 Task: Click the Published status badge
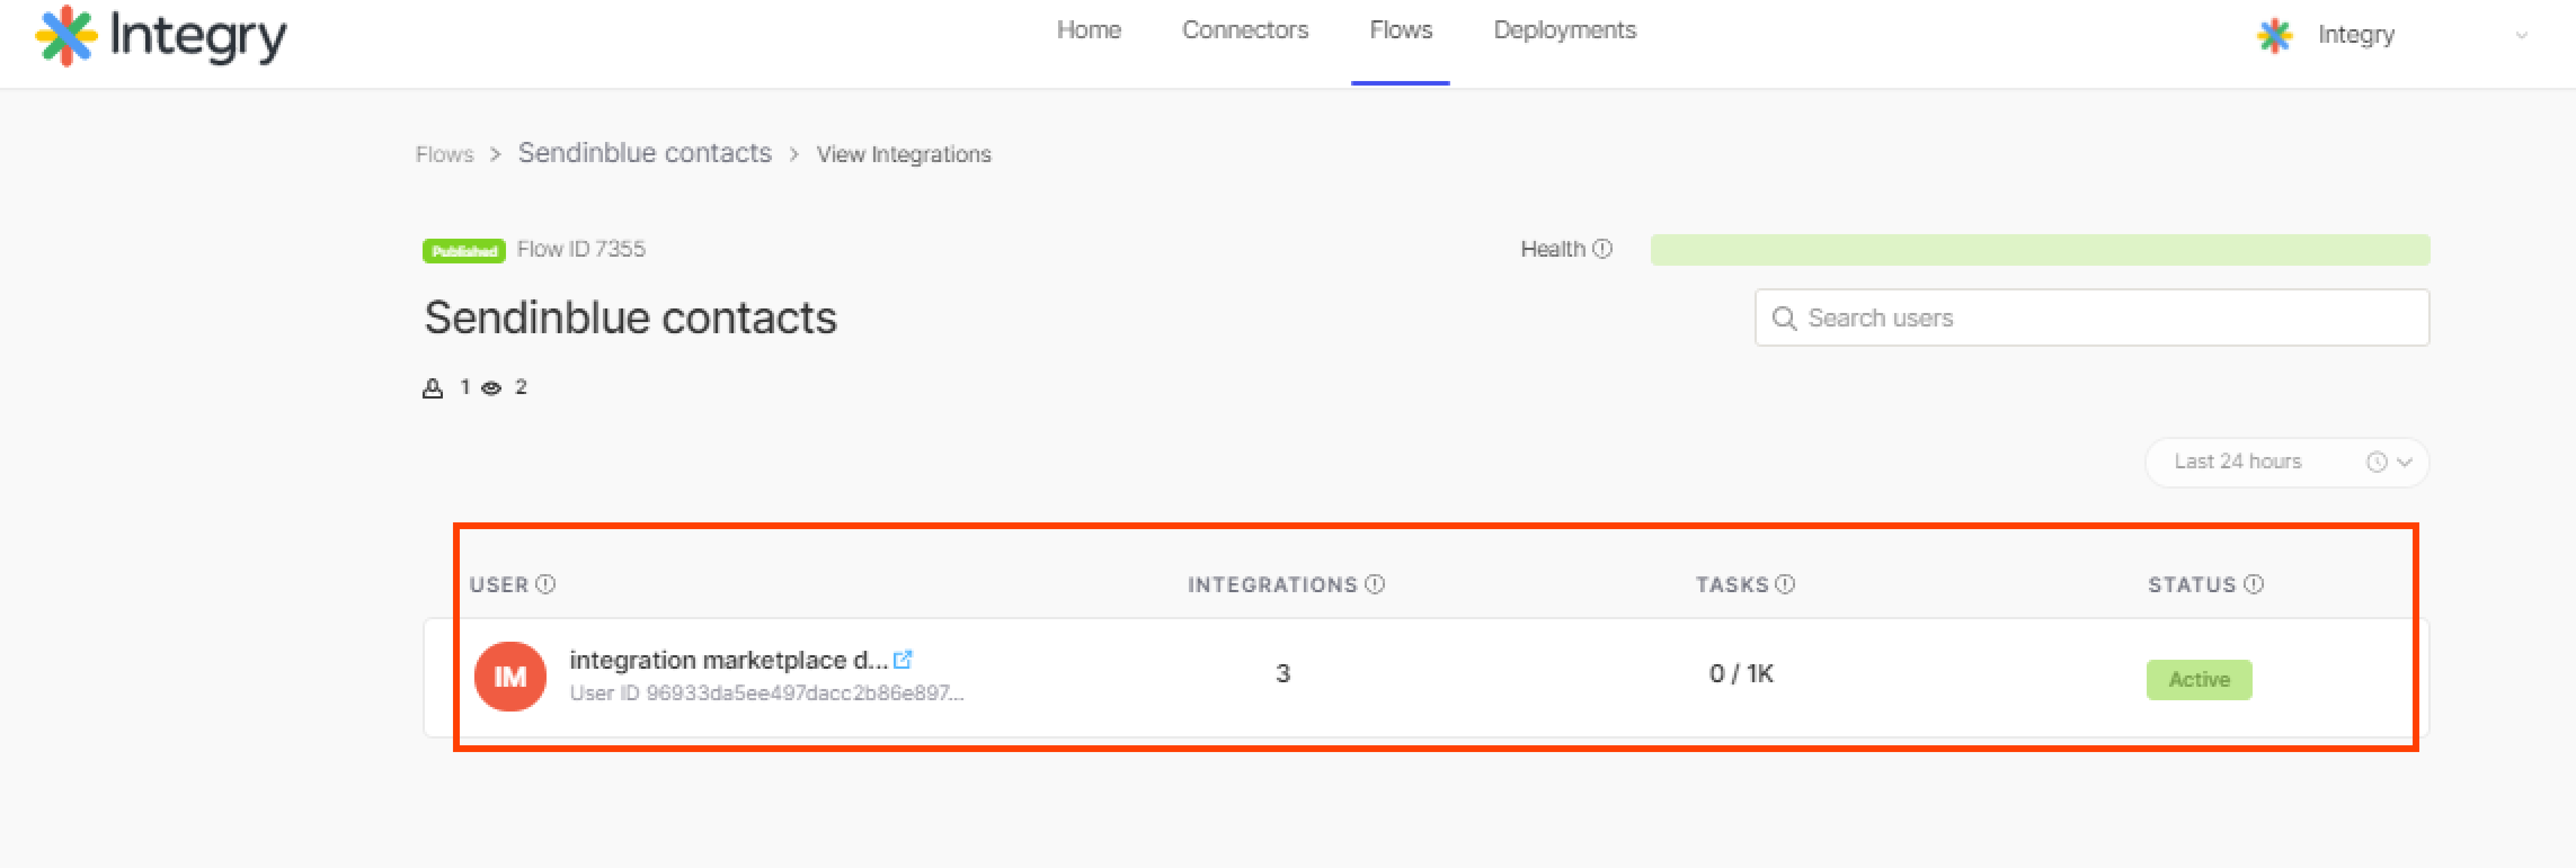pyautogui.click(x=464, y=250)
